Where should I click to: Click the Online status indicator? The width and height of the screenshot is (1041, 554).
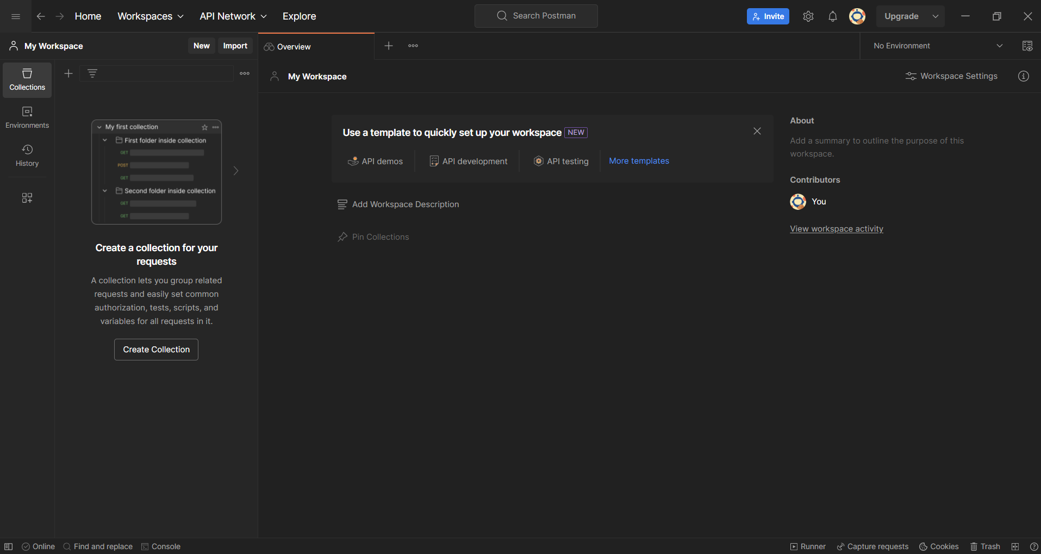click(39, 546)
